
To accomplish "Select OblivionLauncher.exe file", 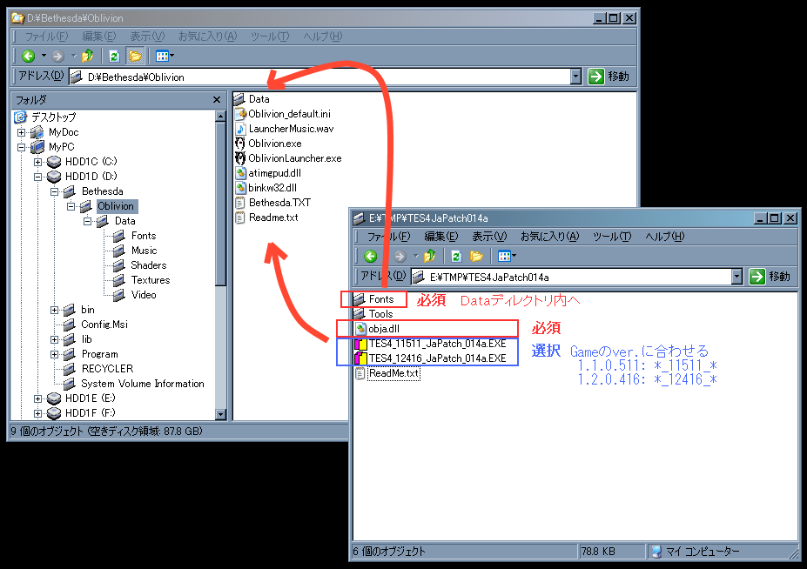I will click(289, 158).
